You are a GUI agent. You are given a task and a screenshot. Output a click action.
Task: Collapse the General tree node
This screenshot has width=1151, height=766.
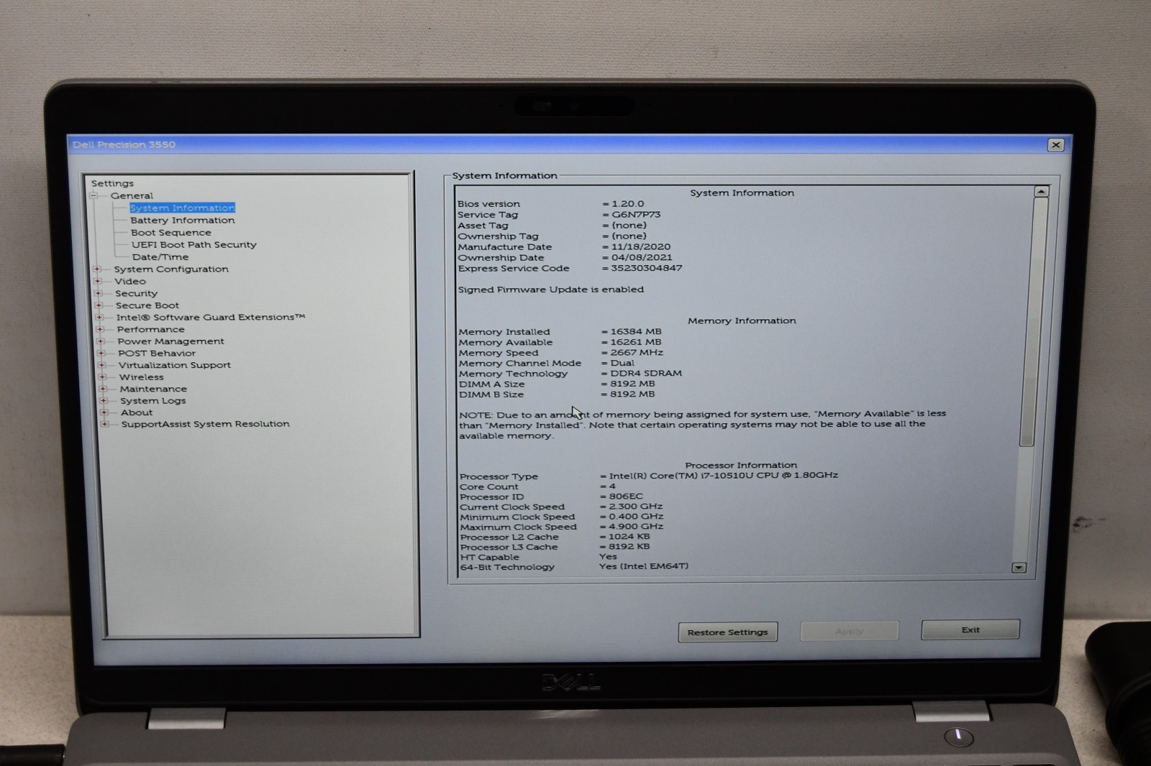coord(94,195)
